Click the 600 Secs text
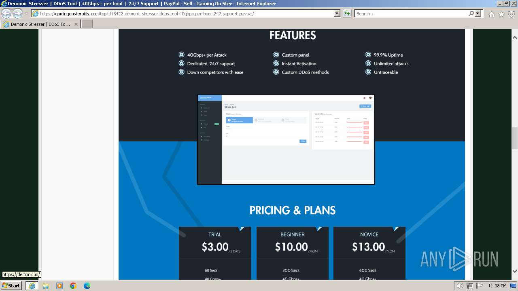This screenshot has width=518, height=291. 368,270
